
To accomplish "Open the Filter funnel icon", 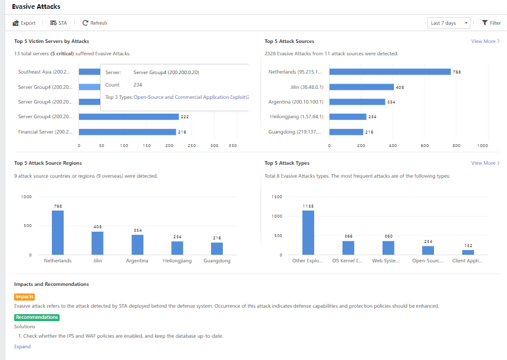I will coord(484,23).
